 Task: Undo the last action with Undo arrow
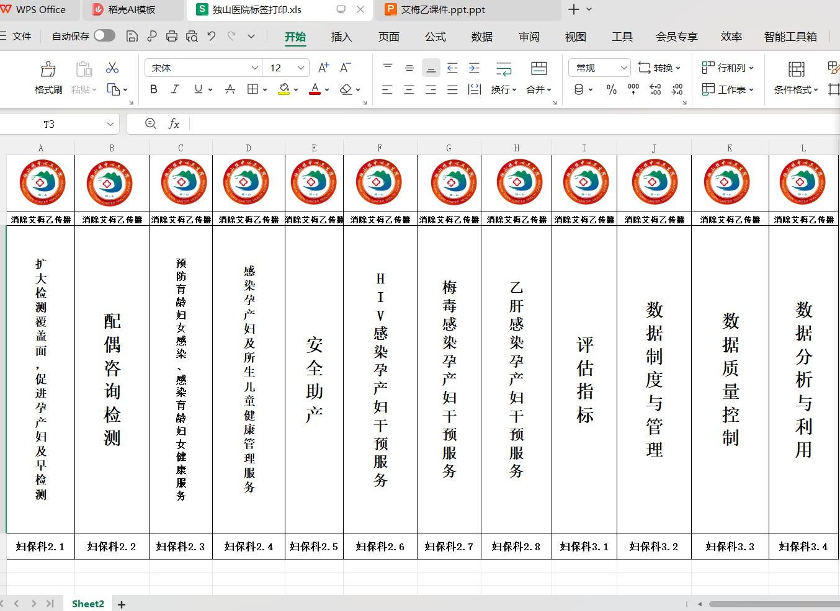click(x=212, y=37)
